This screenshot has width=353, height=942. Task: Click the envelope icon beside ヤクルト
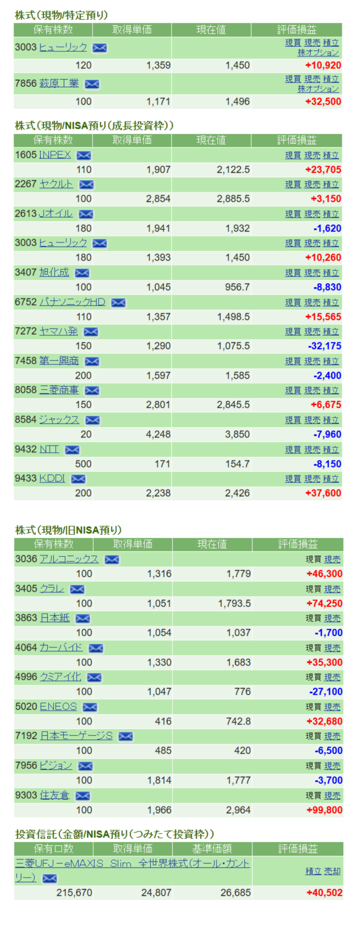coord(86,184)
